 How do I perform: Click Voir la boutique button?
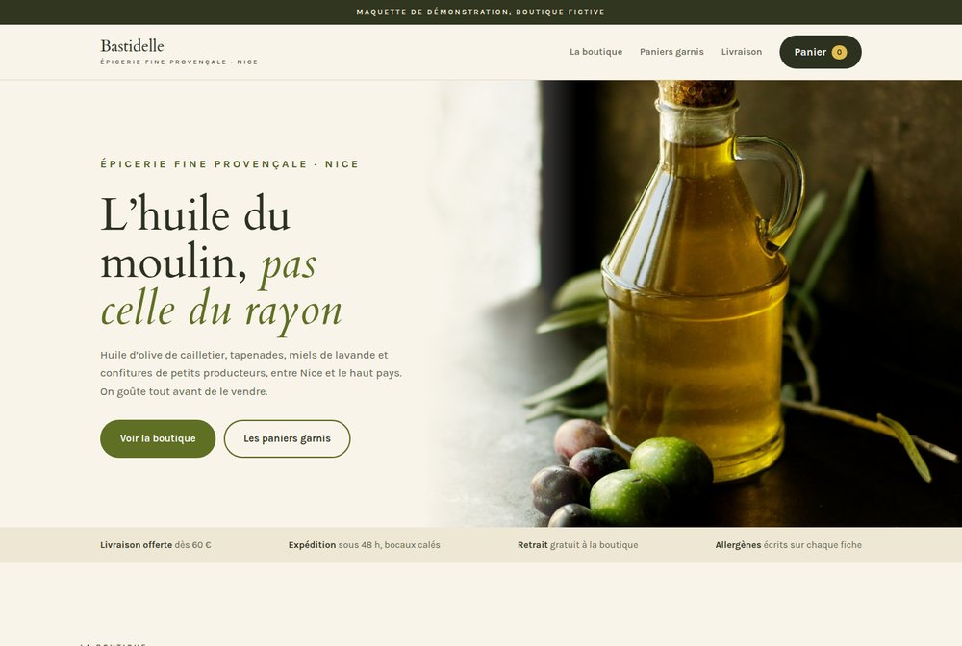(158, 438)
